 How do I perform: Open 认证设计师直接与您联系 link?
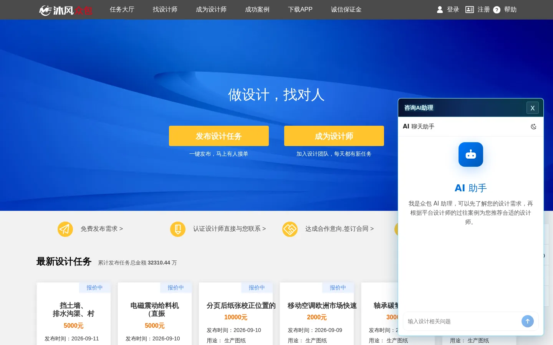229,229
